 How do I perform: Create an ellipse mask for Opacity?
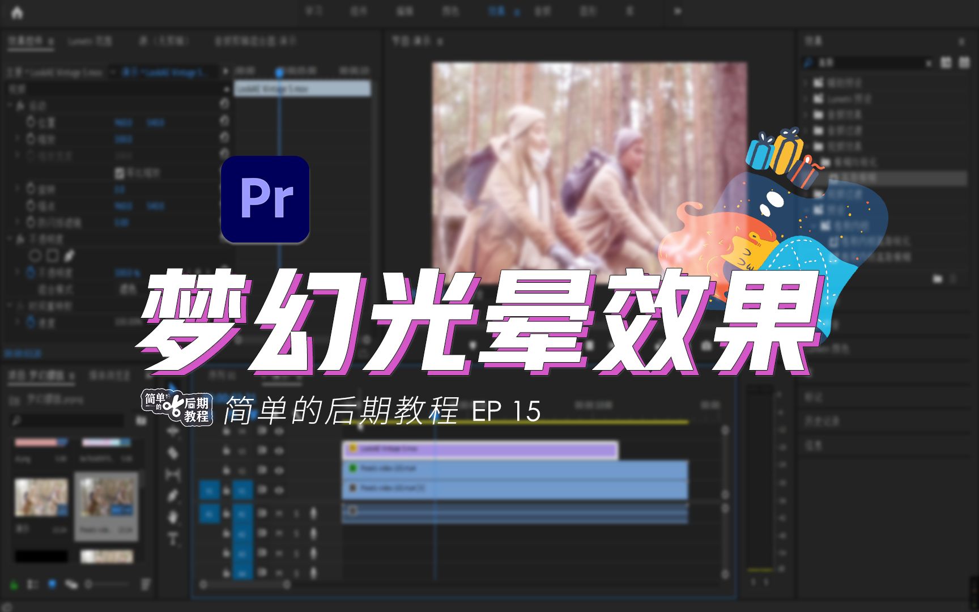tap(35, 256)
